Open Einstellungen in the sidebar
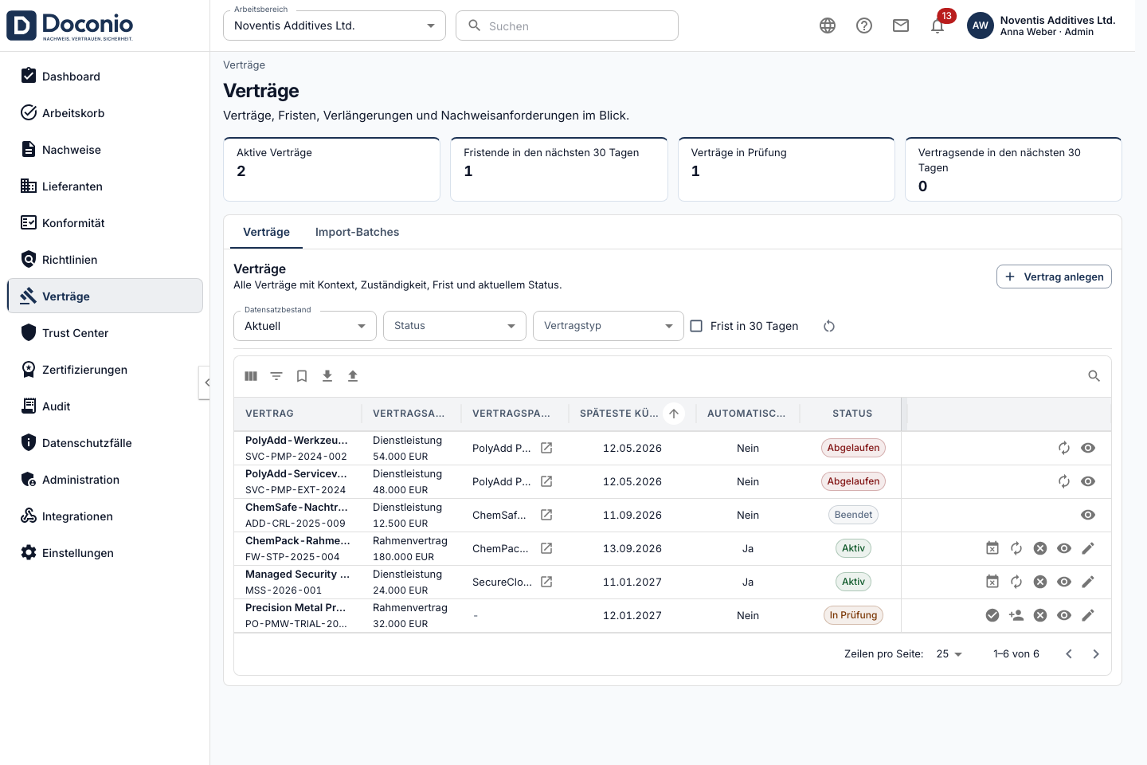 pyautogui.click(x=105, y=553)
